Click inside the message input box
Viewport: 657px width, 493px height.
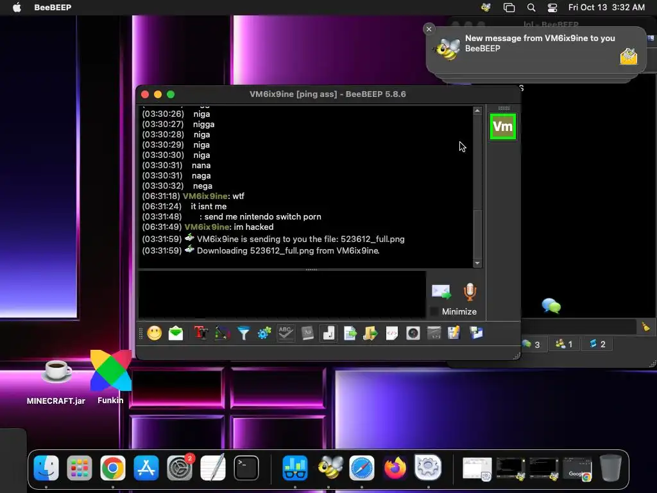pos(282,294)
